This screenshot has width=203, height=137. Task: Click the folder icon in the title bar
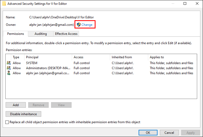(4, 4)
